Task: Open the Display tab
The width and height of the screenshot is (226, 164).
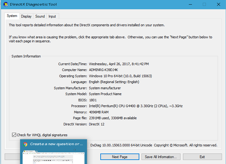Action: (x=26, y=16)
